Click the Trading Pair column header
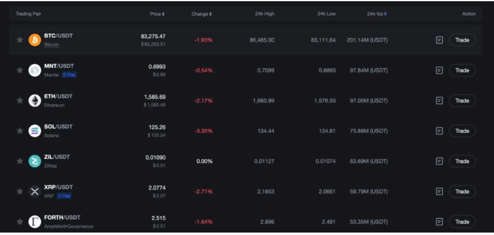 coord(28,14)
